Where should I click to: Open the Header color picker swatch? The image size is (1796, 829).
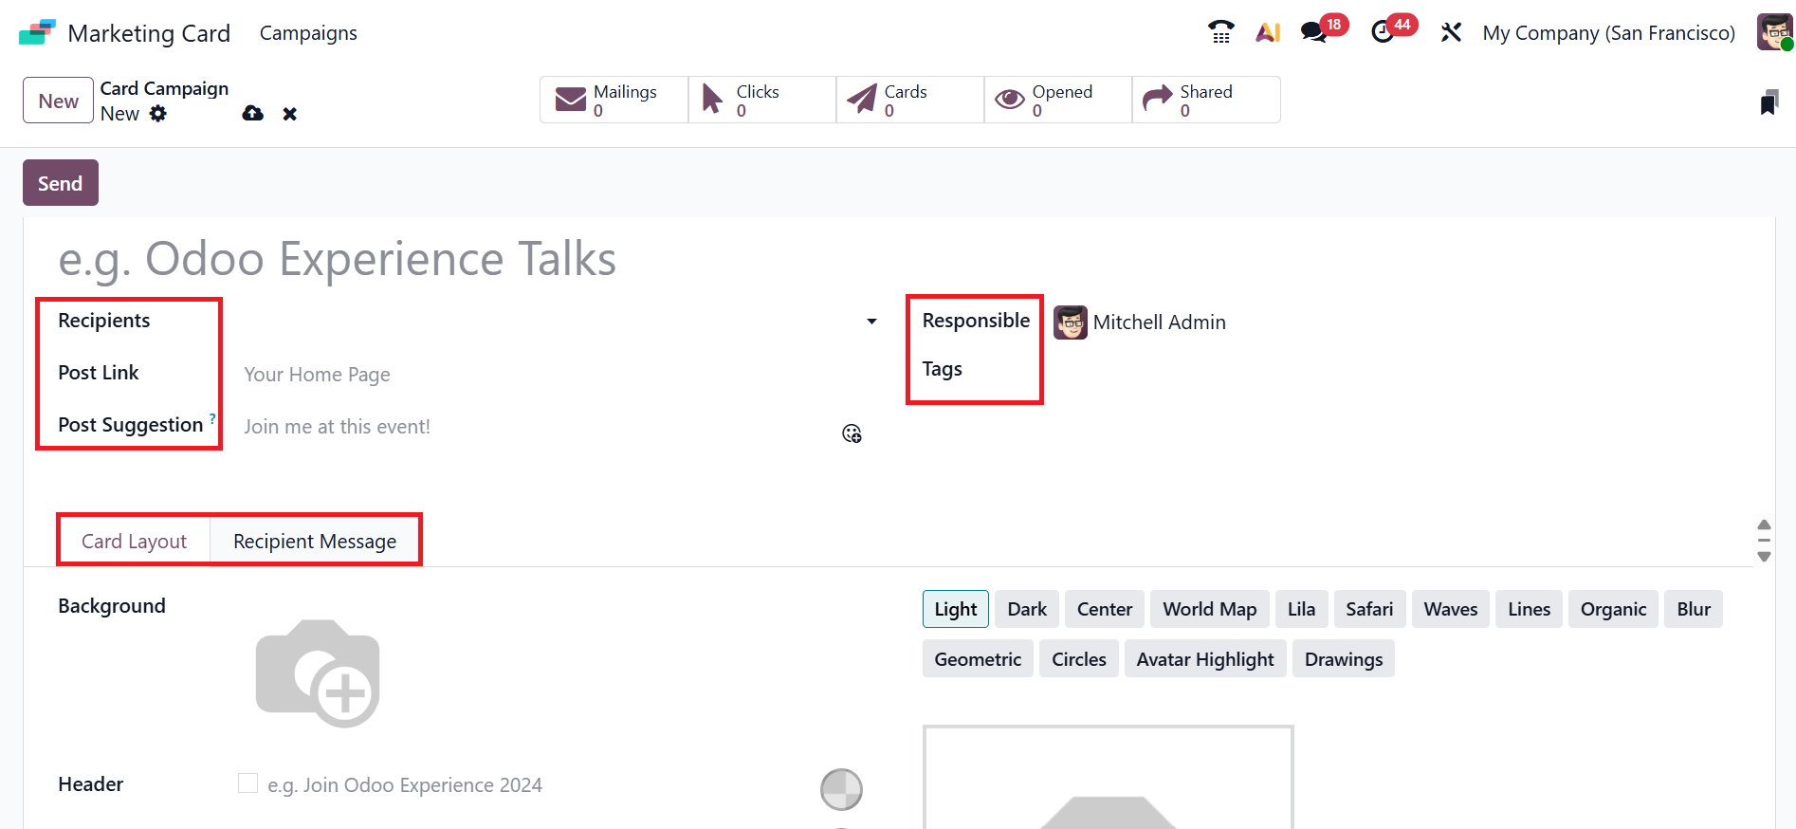(841, 789)
